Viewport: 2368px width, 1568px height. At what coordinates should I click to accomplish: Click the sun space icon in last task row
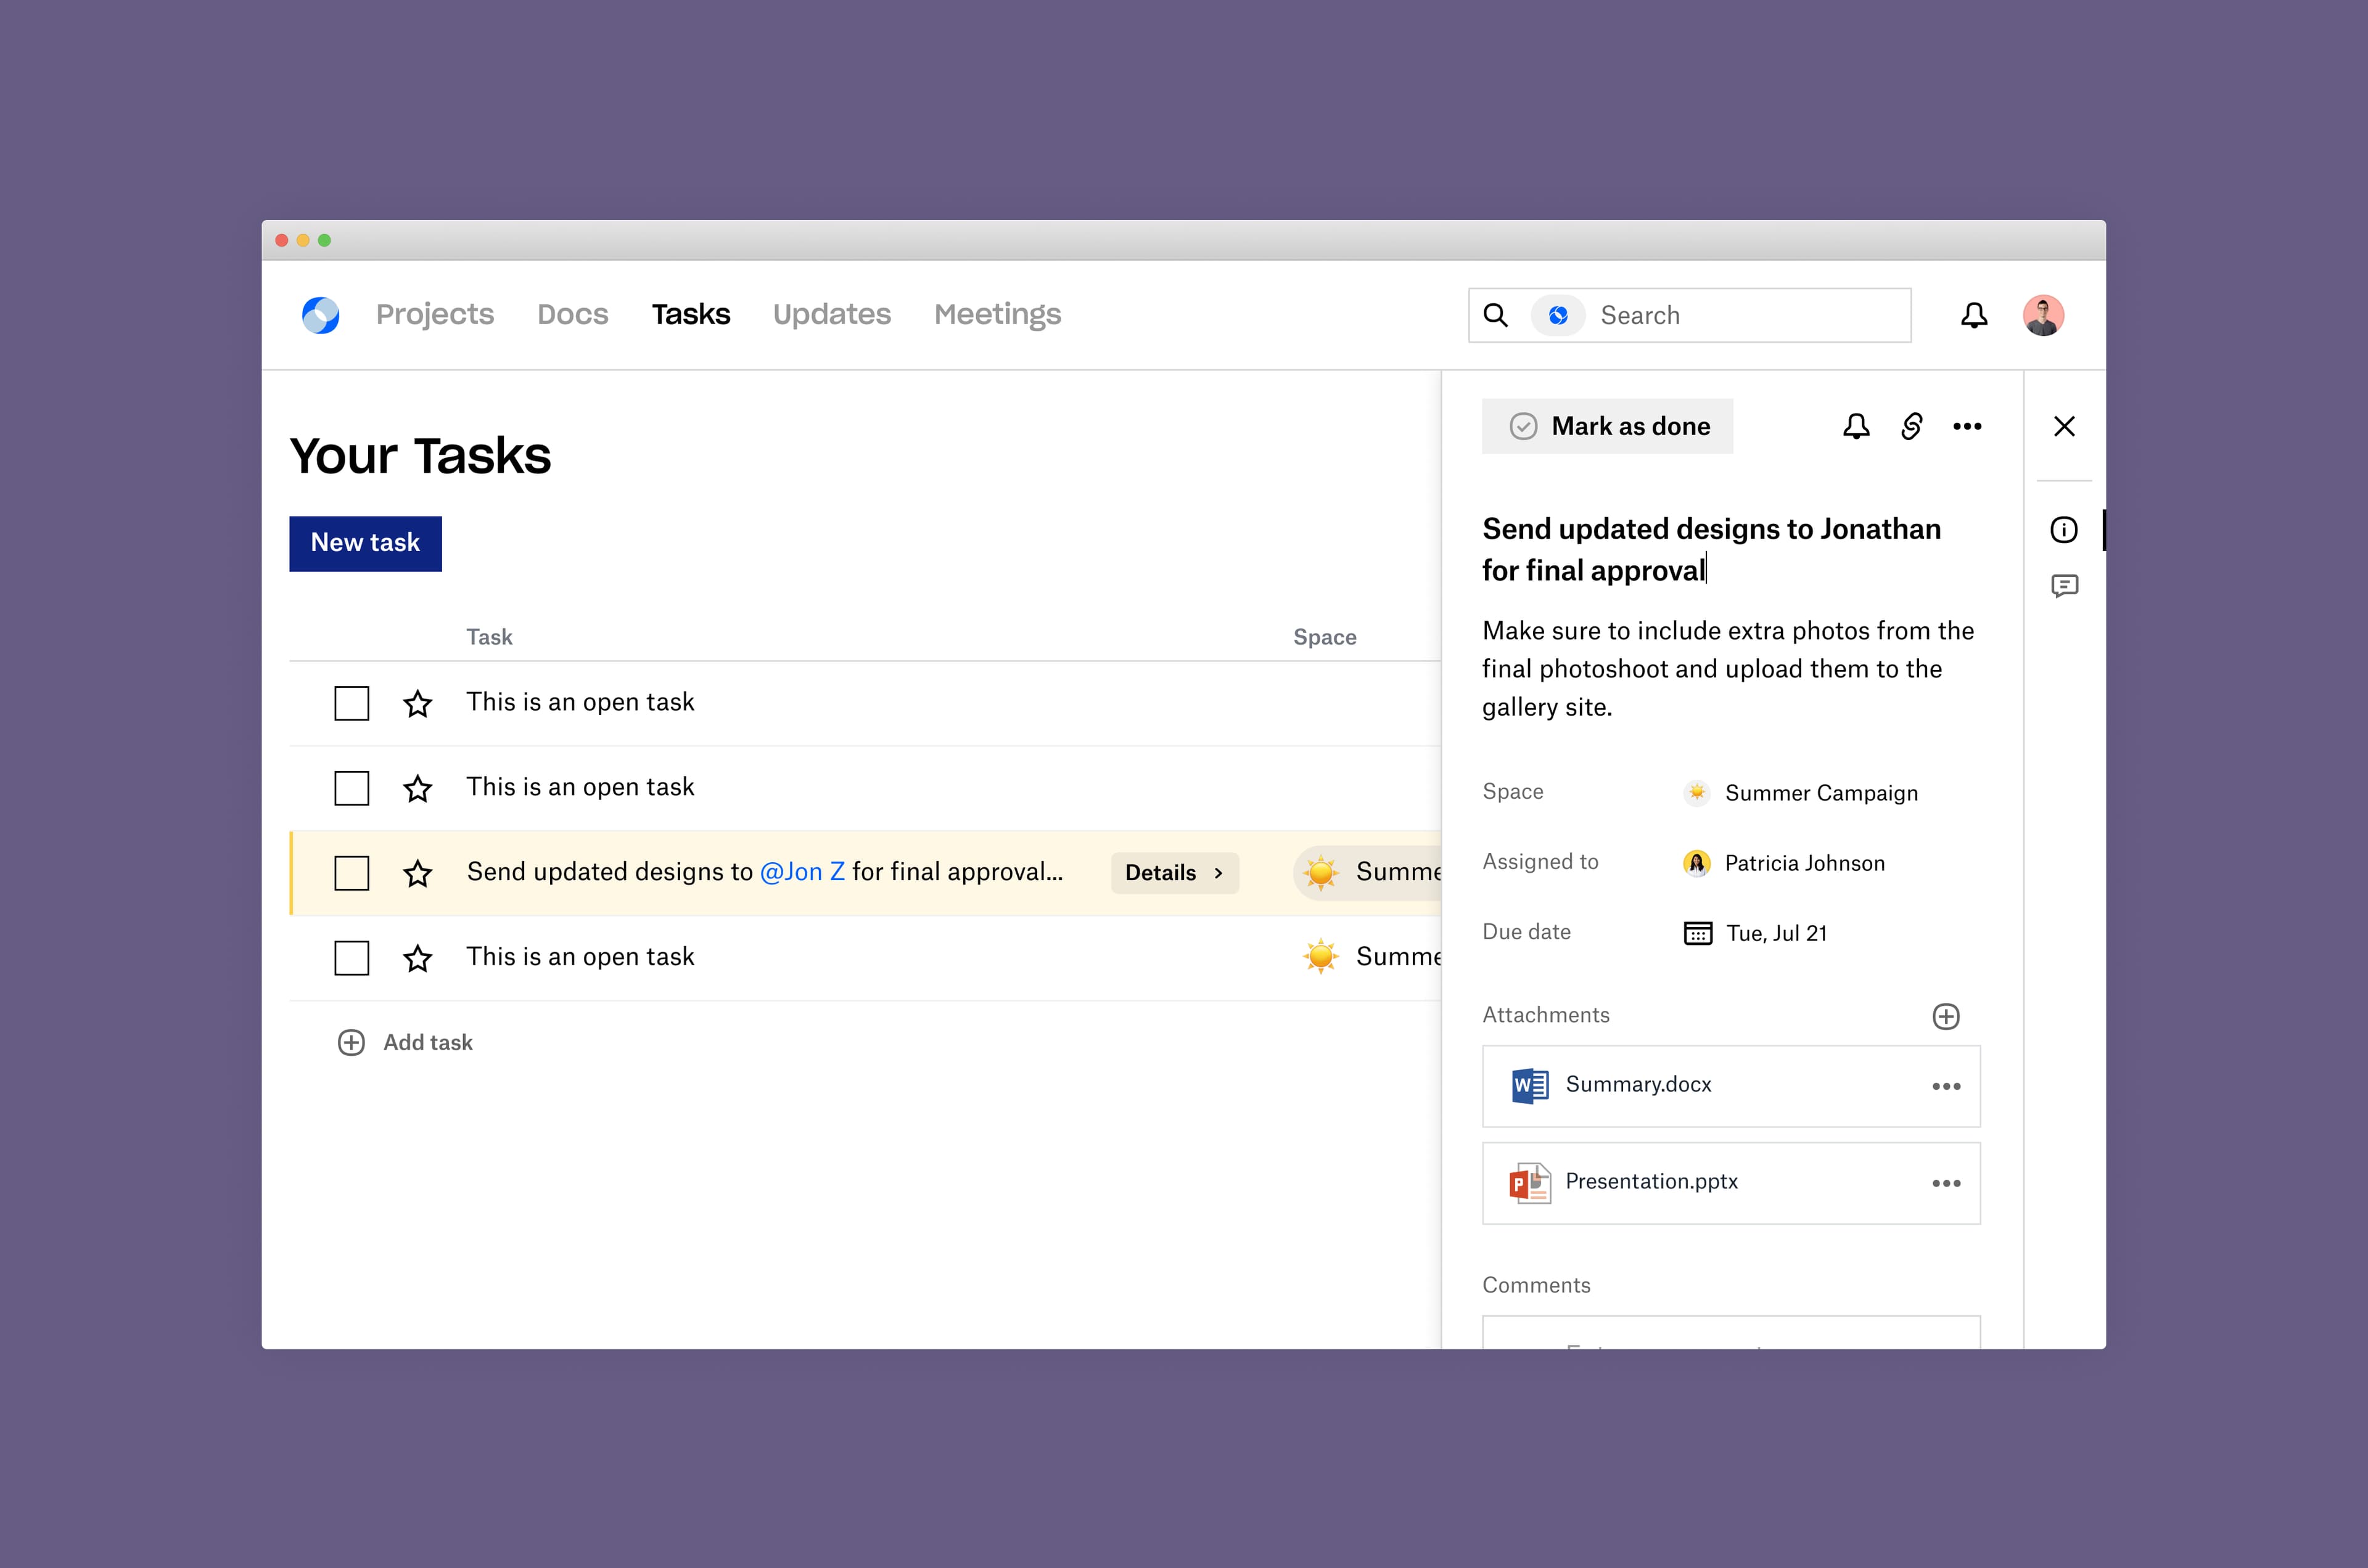[1320, 957]
